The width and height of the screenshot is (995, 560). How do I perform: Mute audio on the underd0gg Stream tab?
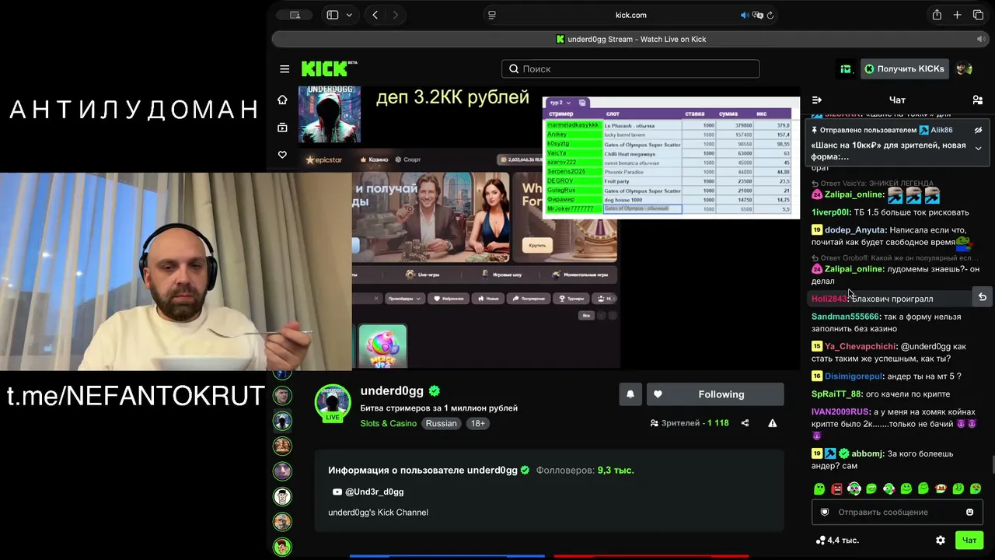tap(979, 39)
